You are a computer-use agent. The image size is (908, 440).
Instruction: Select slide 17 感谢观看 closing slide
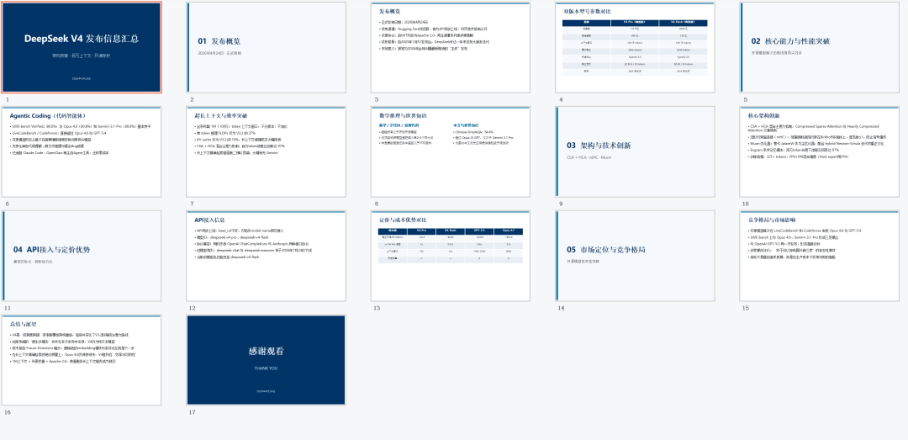(267, 361)
